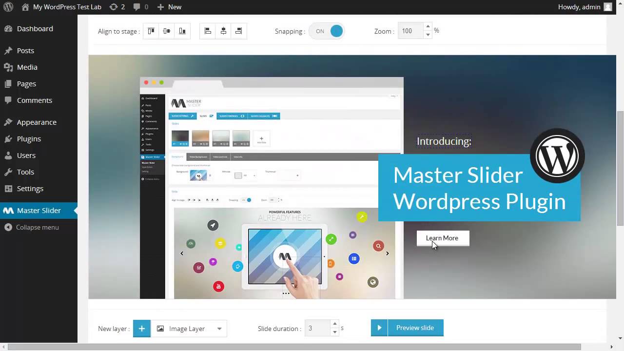624x351 pixels.
Task: Click the Settings sliders icon
Action: [8, 188]
